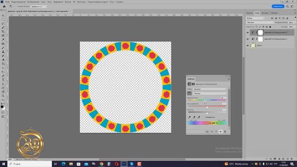Select the Lasso tool
The image size is (297, 167).
pos(3,24)
